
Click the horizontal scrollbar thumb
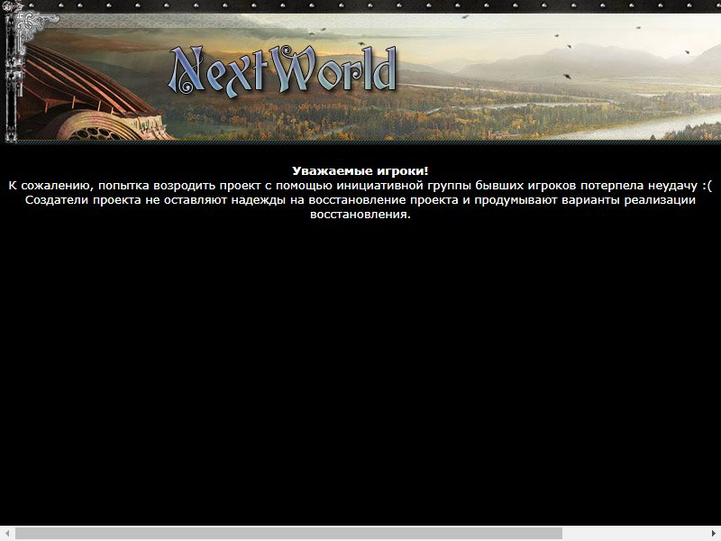click(288, 534)
